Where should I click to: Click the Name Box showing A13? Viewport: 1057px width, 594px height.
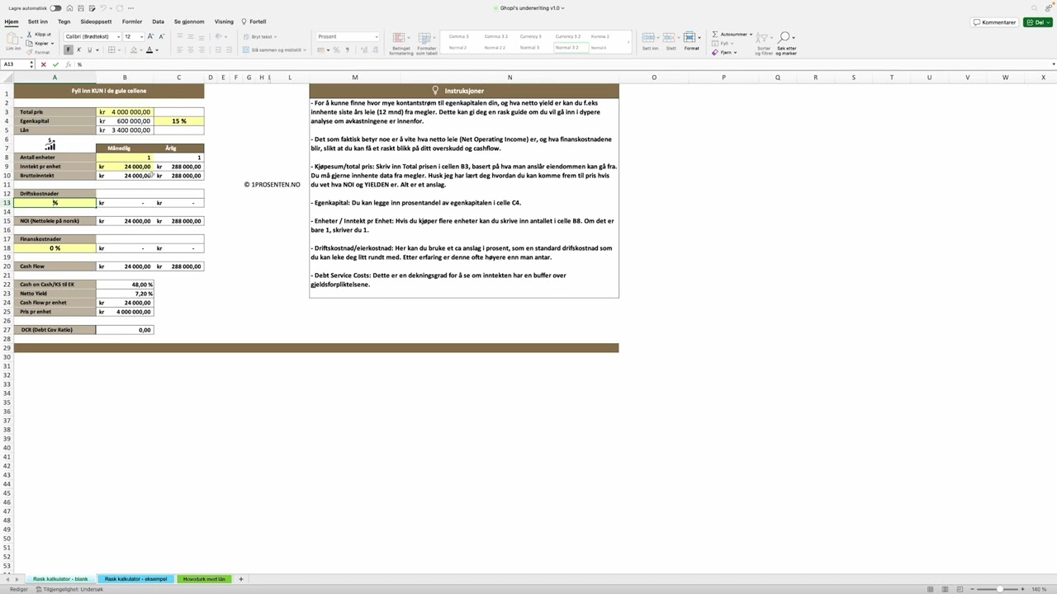pos(17,64)
